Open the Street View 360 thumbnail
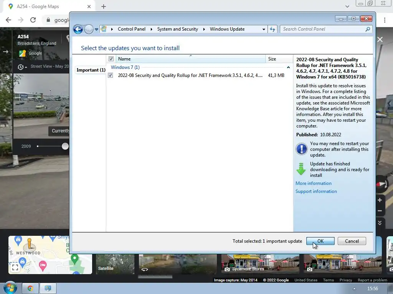 [x=178, y=264]
